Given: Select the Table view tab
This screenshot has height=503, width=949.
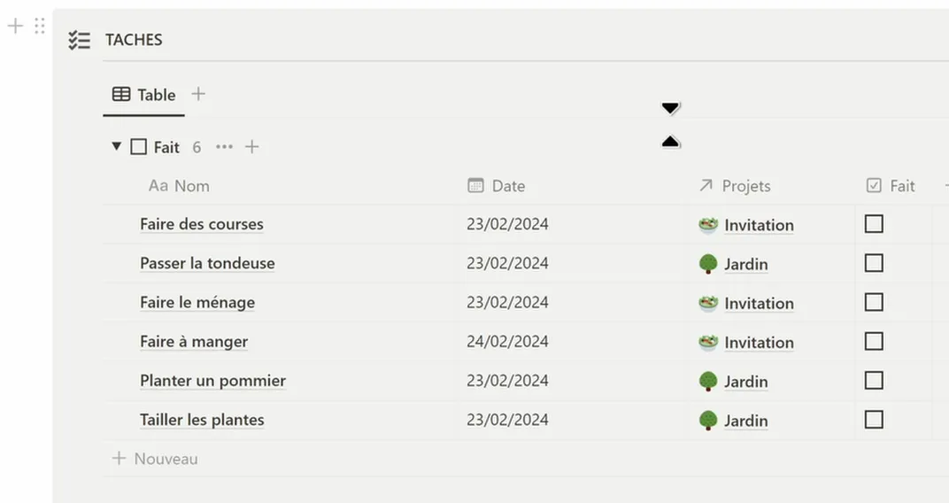Looking at the screenshot, I should [x=144, y=95].
